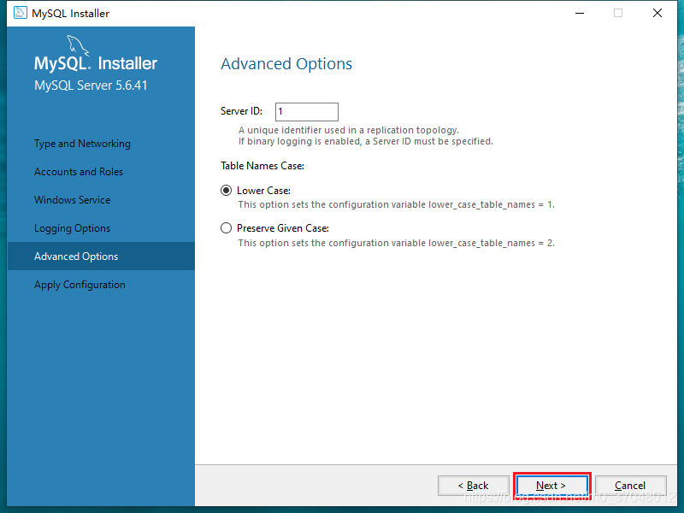The image size is (684, 513).
Task: Click the binary logging Server ID note
Action: tap(366, 141)
